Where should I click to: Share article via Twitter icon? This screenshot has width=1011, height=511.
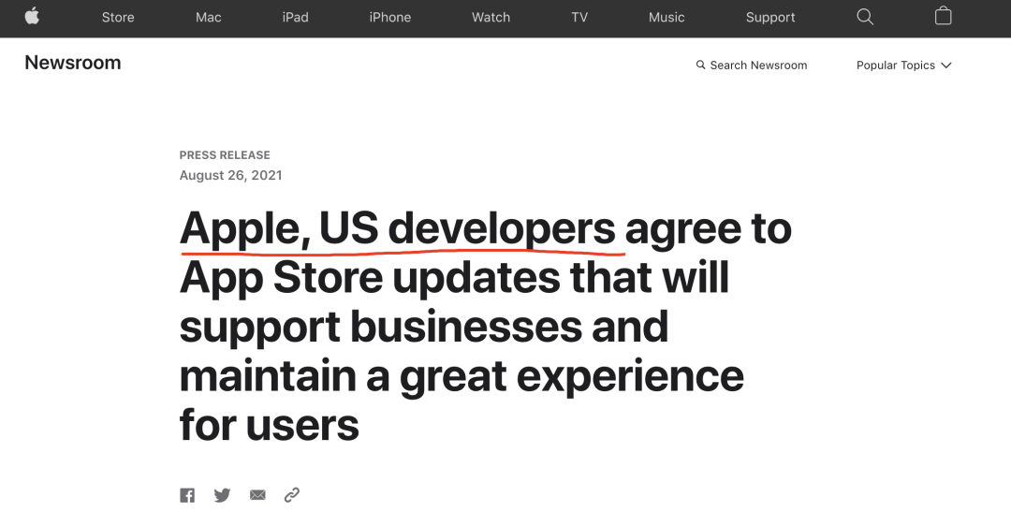click(223, 495)
